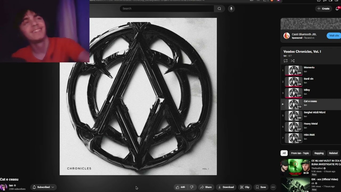The image size is (341, 192).
Task: Click the flacara3.ro advertiser logo
Action: (287, 36)
